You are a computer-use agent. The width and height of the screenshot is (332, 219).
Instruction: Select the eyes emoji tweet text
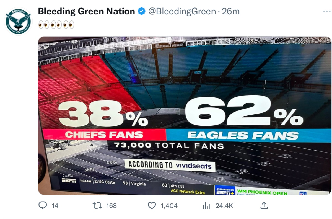coord(56,25)
